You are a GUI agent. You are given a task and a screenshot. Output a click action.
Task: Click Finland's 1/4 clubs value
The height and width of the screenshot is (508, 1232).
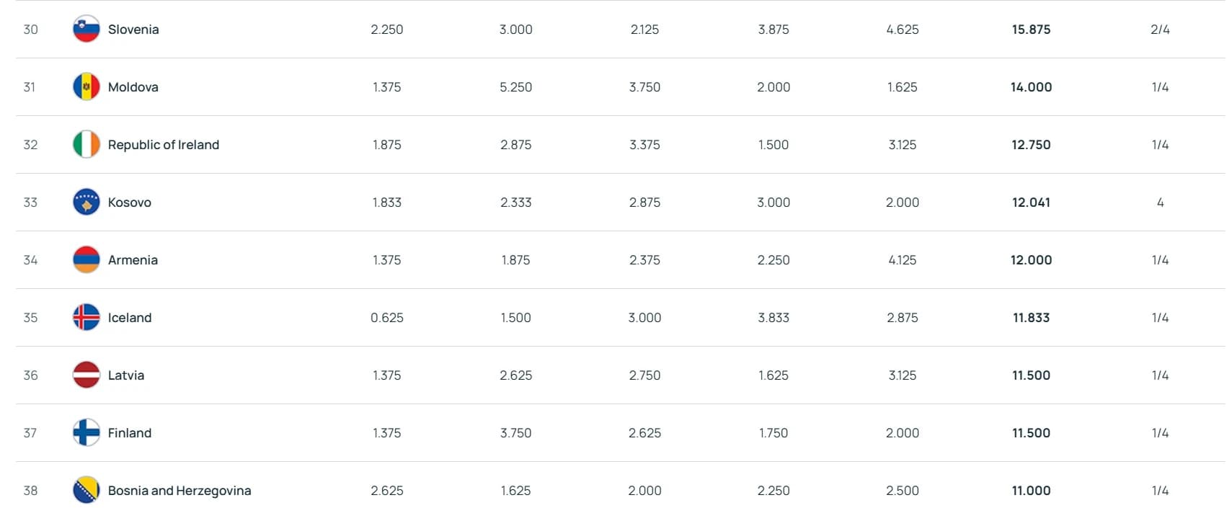point(1160,433)
